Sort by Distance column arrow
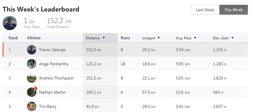253x112 pixels. (104, 38)
